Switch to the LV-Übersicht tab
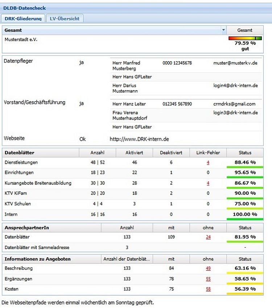272x308 pixels. (x=65, y=18)
